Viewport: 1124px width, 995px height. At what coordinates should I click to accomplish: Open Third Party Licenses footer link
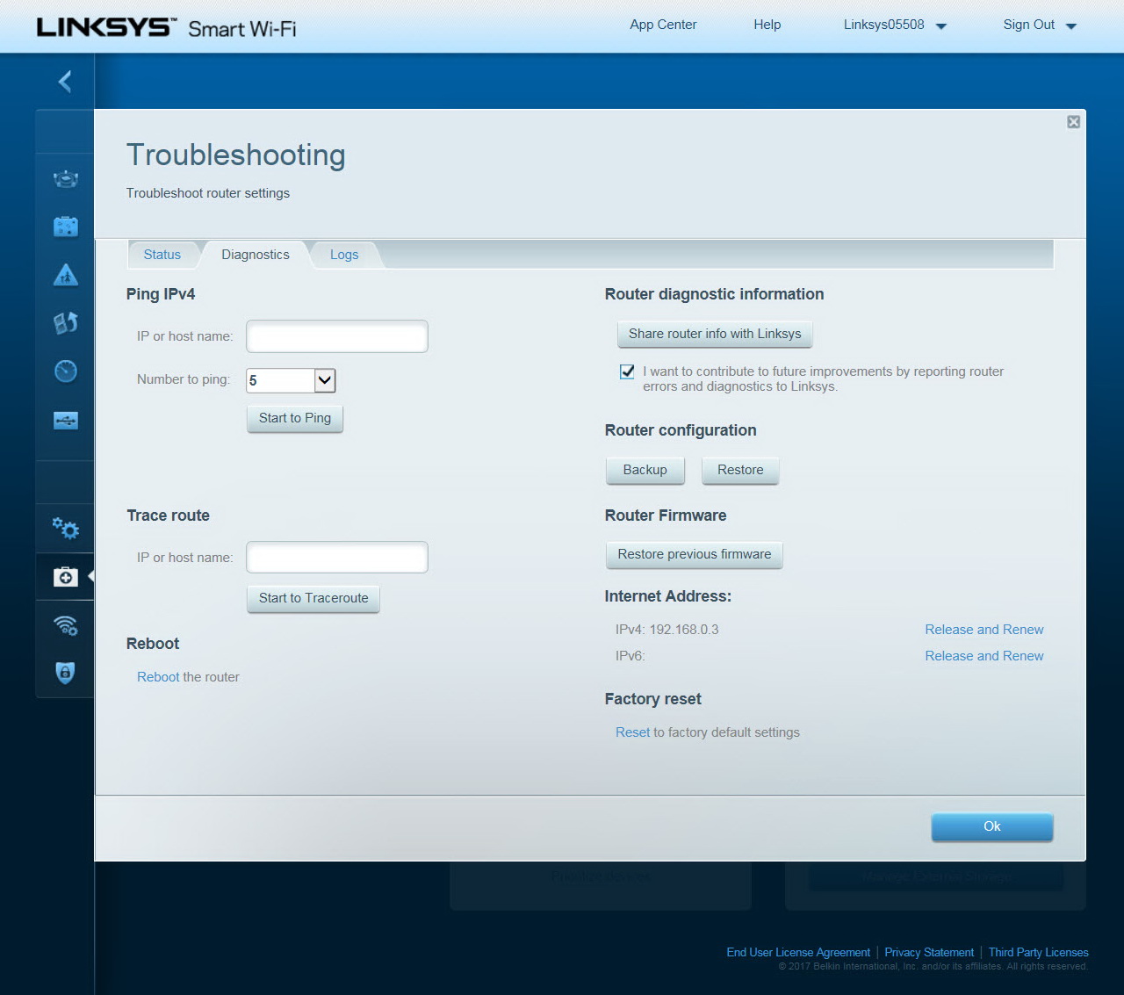(x=1039, y=952)
